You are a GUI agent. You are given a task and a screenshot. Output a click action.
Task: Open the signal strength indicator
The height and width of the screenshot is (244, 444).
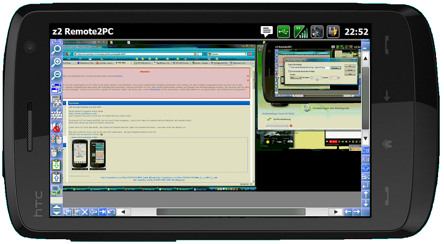tap(301, 31)
